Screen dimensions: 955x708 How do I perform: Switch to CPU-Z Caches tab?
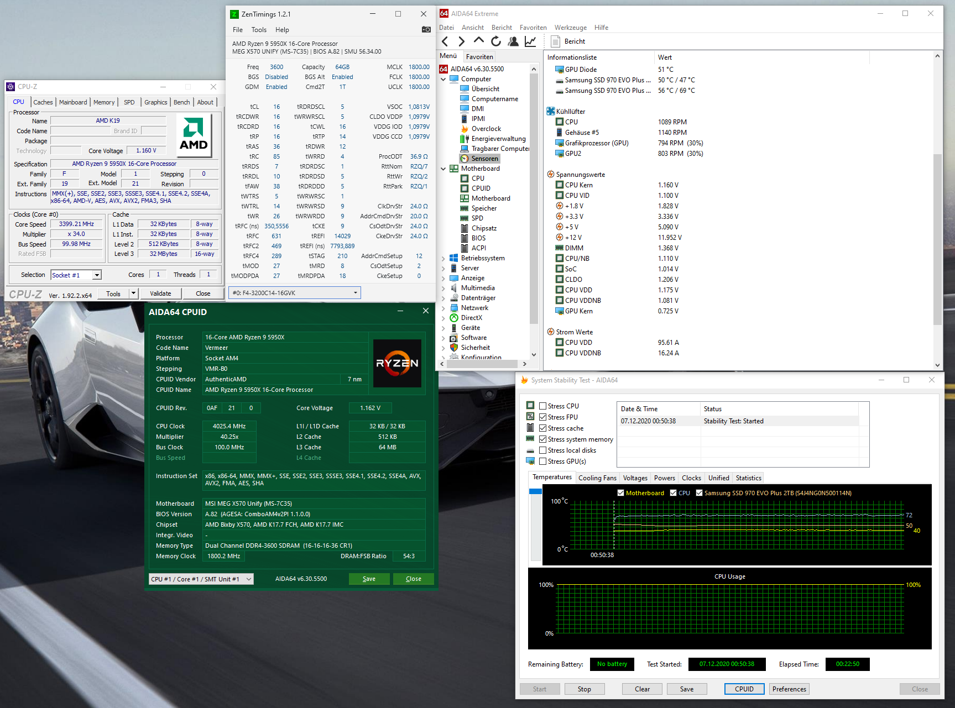pos(43,102)
